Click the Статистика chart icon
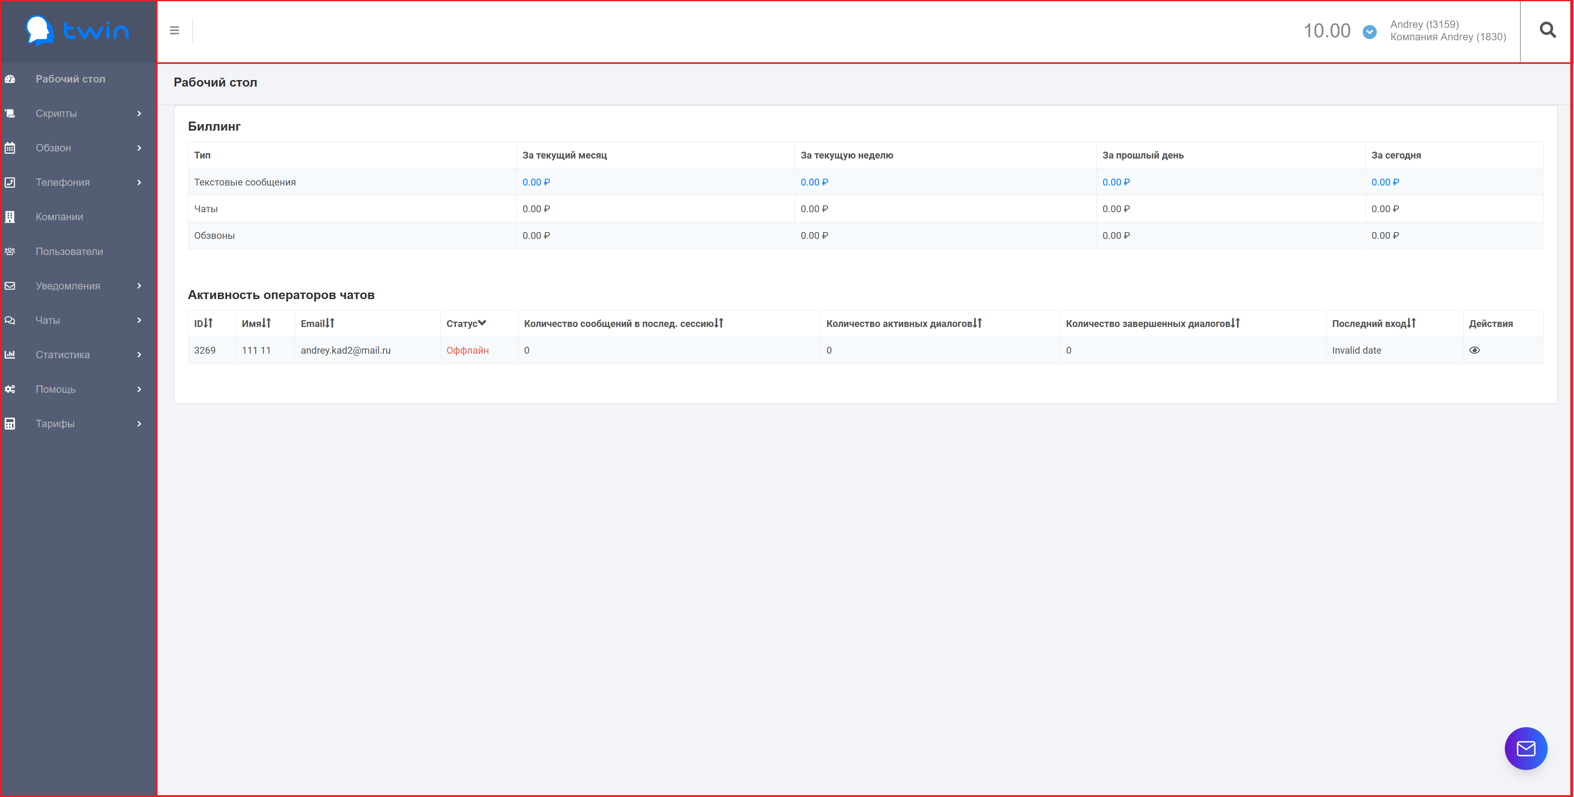 pos(10,355)
